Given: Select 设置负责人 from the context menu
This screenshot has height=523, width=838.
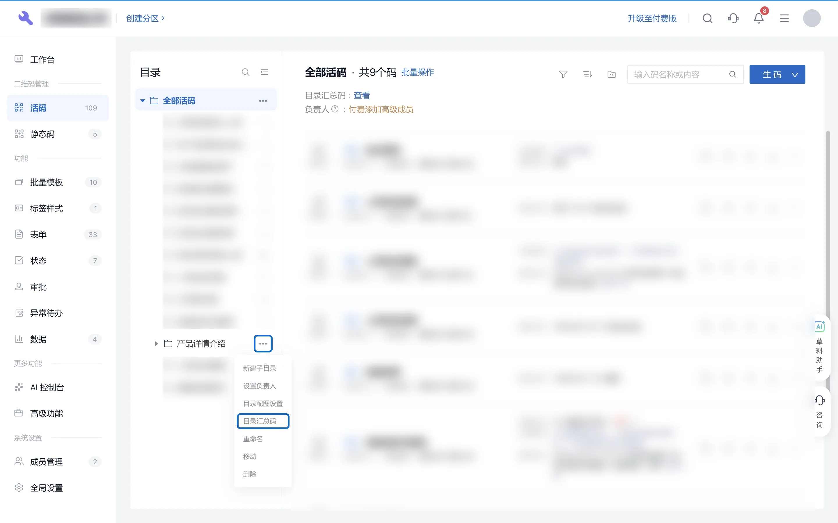Looking at the screenshot, I should click(259, 386).
